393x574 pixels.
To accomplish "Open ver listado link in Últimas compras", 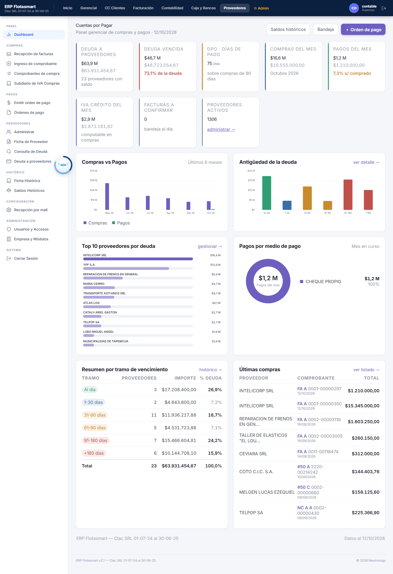I will pos(366,370).
